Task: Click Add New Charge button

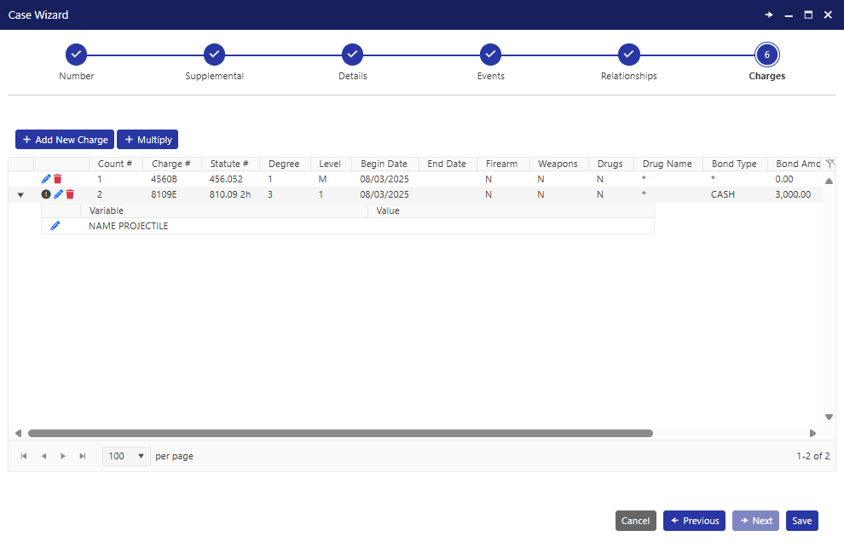Action: coord(65,140)
